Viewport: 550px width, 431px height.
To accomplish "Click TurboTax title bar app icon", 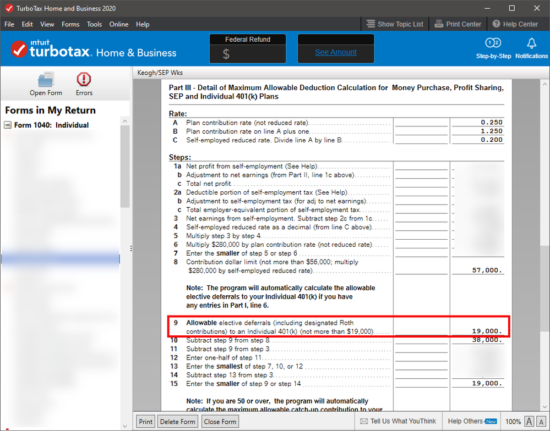I will point(9,8).
